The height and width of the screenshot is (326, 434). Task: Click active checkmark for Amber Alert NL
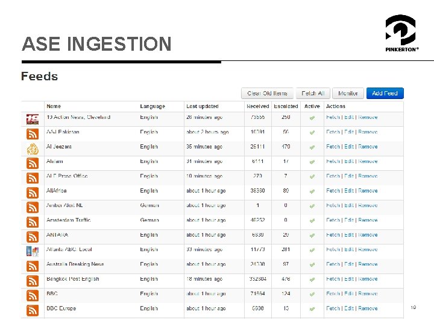coord(312,206)
